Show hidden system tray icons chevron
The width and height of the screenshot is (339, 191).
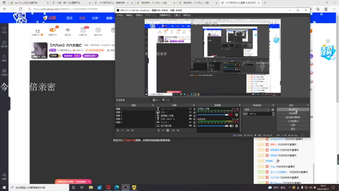289,188
